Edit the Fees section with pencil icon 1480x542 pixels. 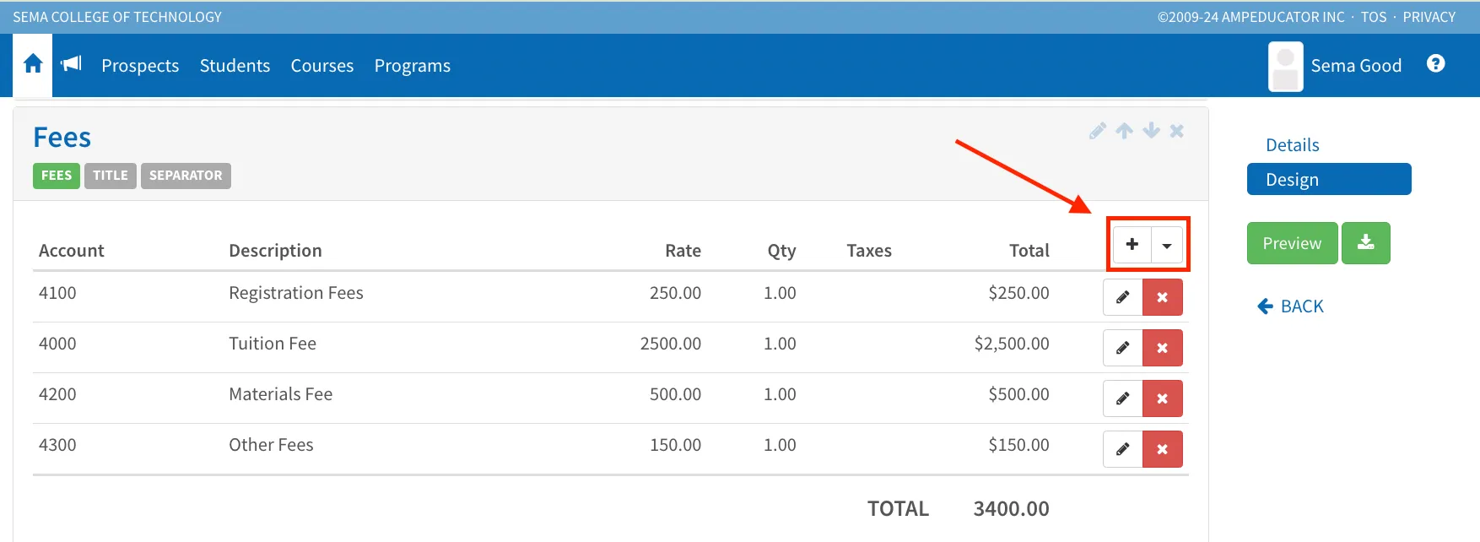(x=1097, y=131)
